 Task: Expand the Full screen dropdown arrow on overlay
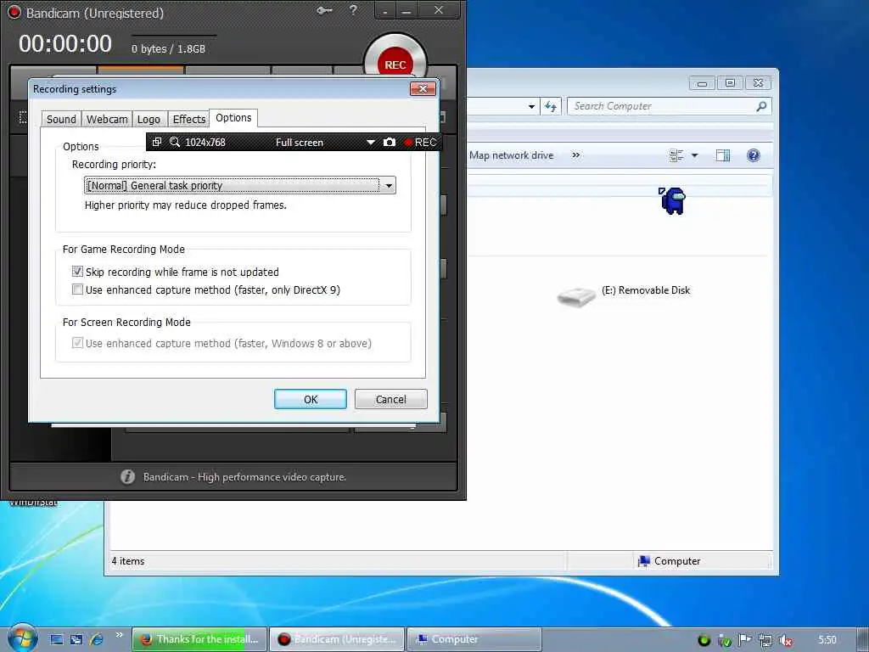coord(370,143)
